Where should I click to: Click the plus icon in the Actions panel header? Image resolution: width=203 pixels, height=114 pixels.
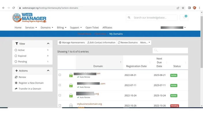pos(16,71)
